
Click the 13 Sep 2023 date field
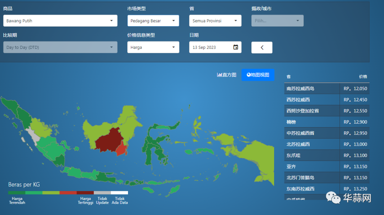pyautogui.click(x=215, y=47)
